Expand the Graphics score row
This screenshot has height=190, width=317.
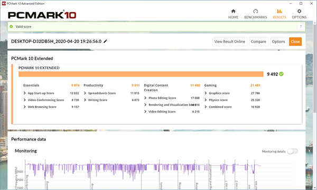[x=206, y=93]
